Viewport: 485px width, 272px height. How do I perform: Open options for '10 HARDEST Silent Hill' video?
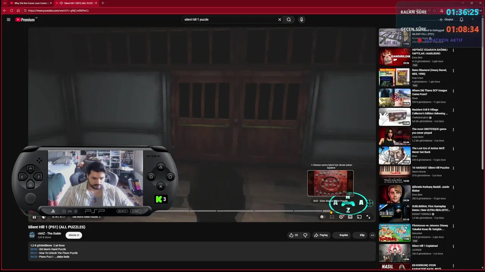coord(453,168)
